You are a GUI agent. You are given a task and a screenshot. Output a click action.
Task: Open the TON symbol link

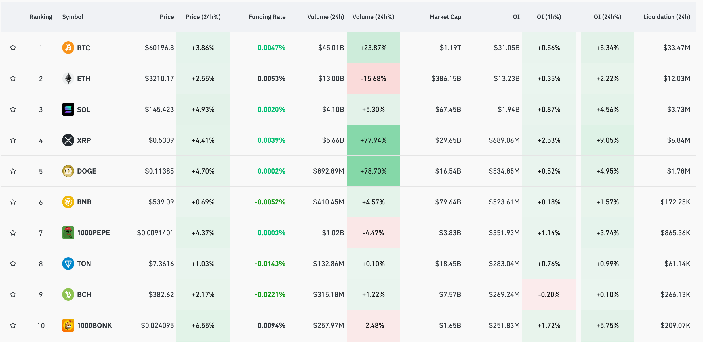pyautogui.click(x=84, y=264)
